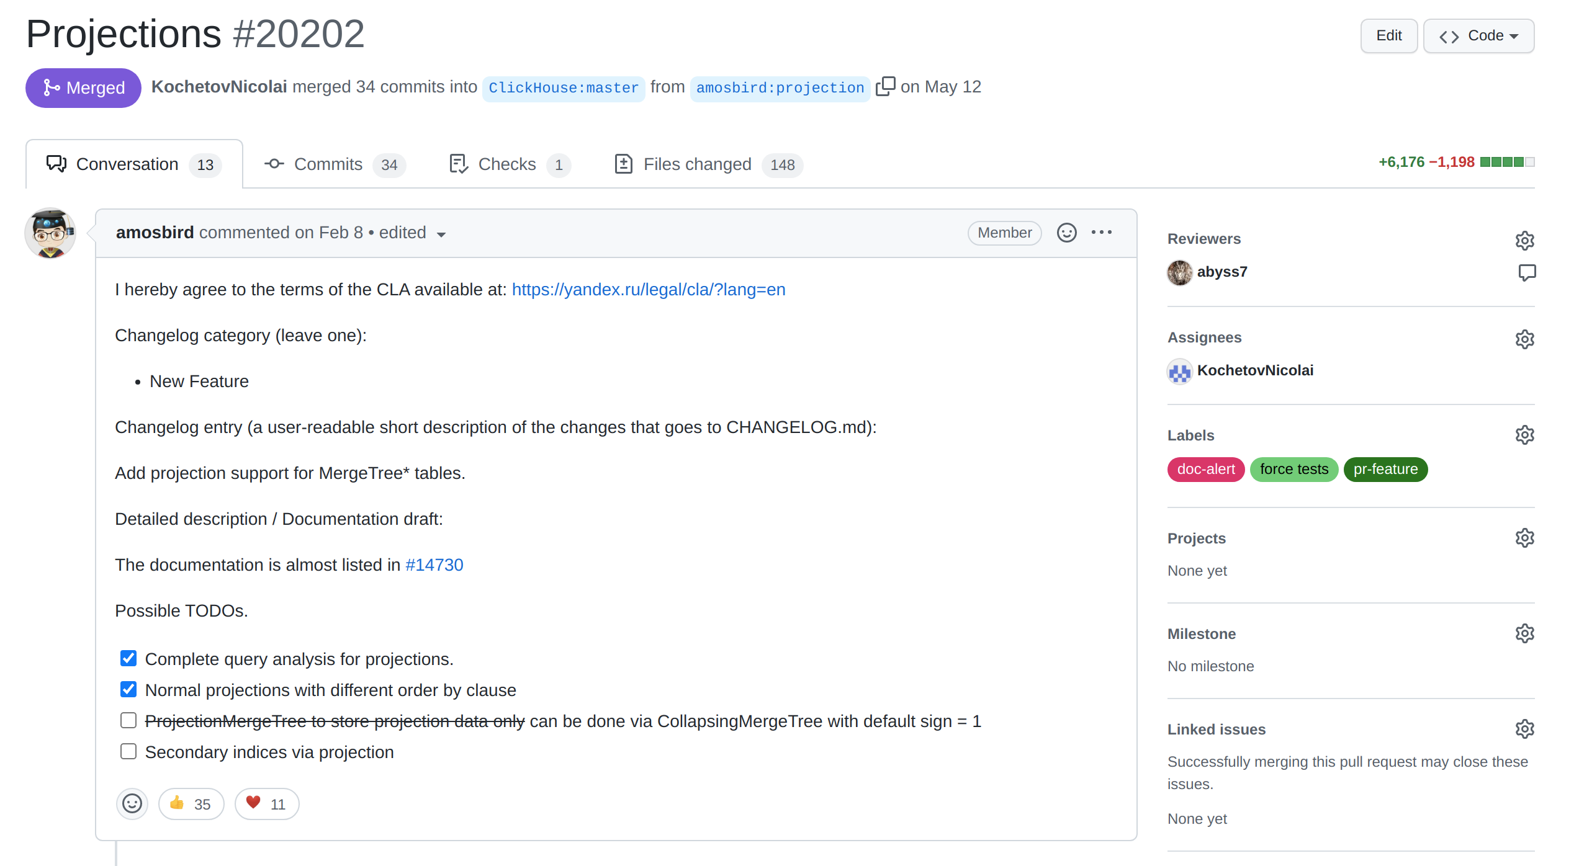Uncheck Normal projections with different order
The width and height of the screenshot is (1579, 866).
coord(128,689)
